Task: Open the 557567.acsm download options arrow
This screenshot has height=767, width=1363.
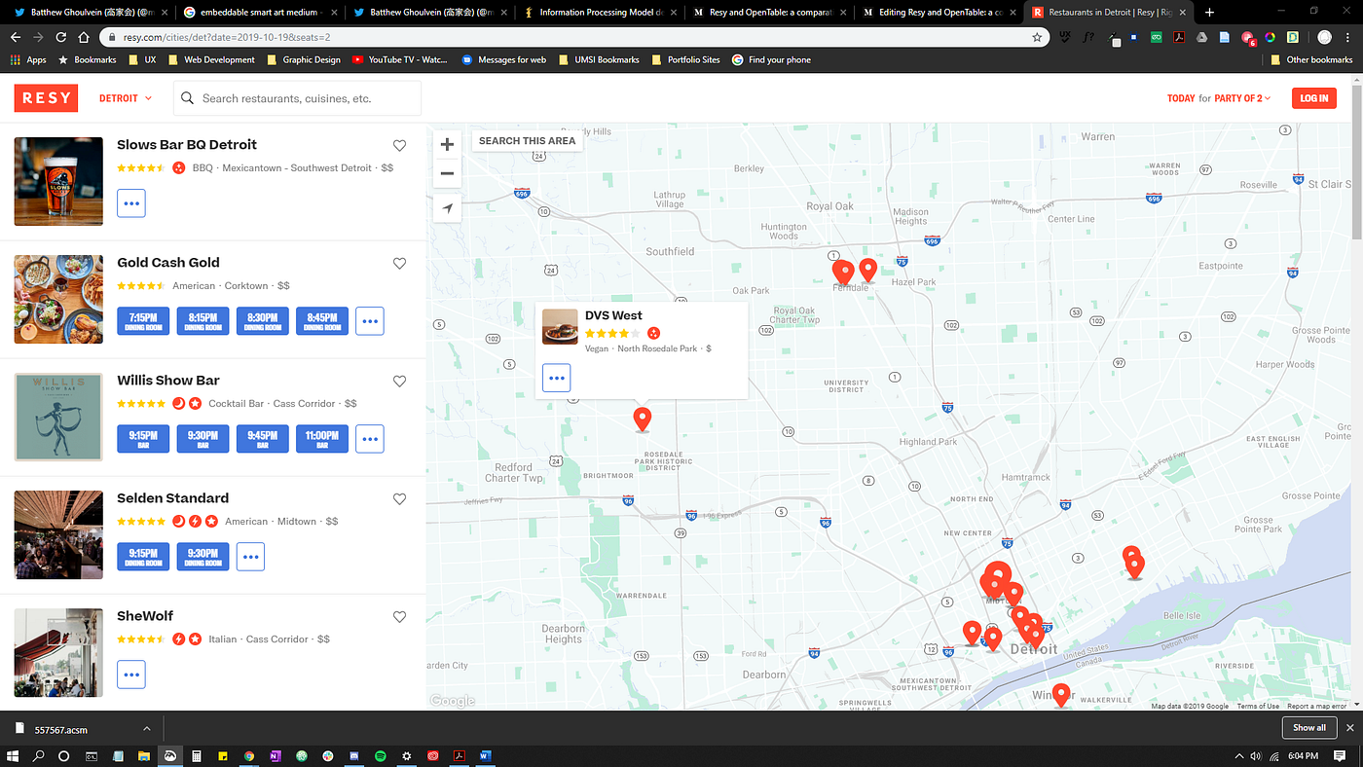Action: click(x=147, y=727)
